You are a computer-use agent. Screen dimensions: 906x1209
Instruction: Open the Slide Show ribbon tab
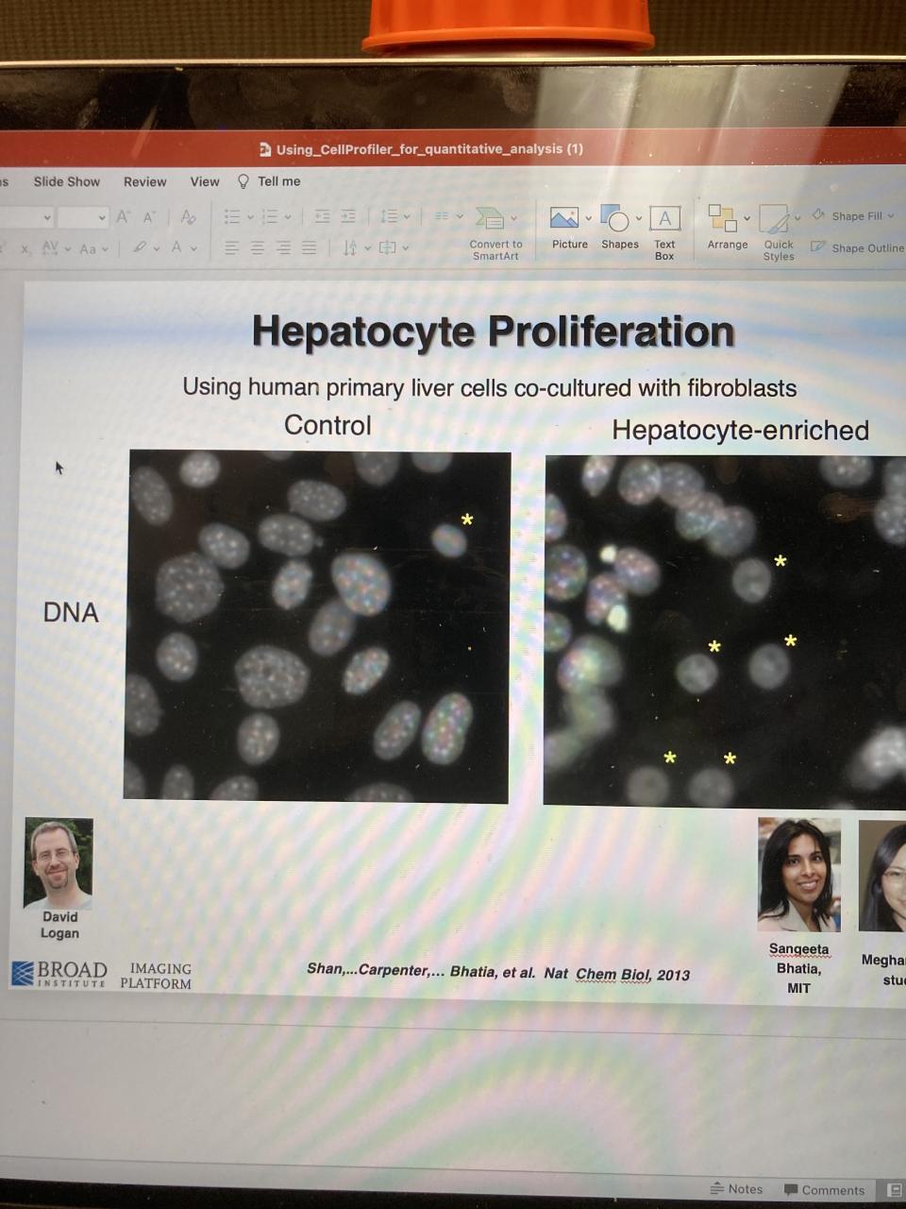click(x=66, y=181)
